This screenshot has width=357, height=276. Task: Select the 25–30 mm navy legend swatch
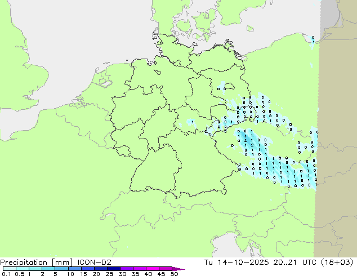[113, 269]
